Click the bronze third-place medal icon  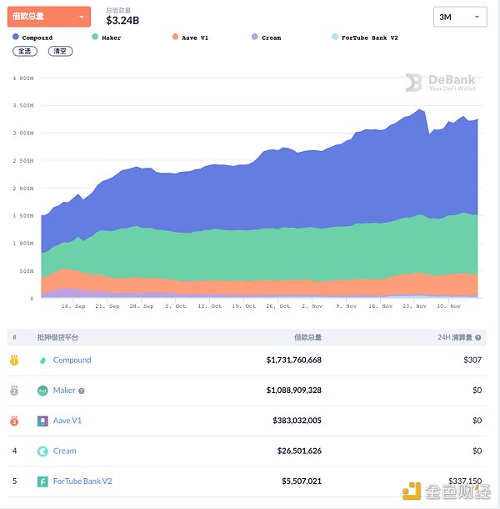[x=14, y=421]
